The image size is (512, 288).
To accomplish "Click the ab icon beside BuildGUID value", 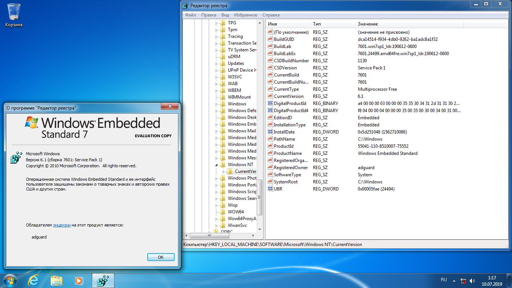I will click(270, 39).
